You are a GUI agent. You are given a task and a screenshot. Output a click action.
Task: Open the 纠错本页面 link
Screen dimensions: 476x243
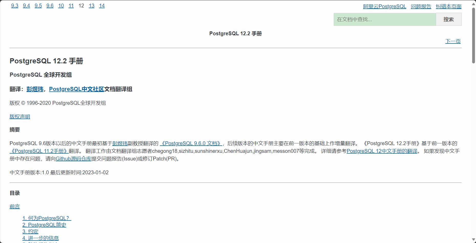click(449, 6)
